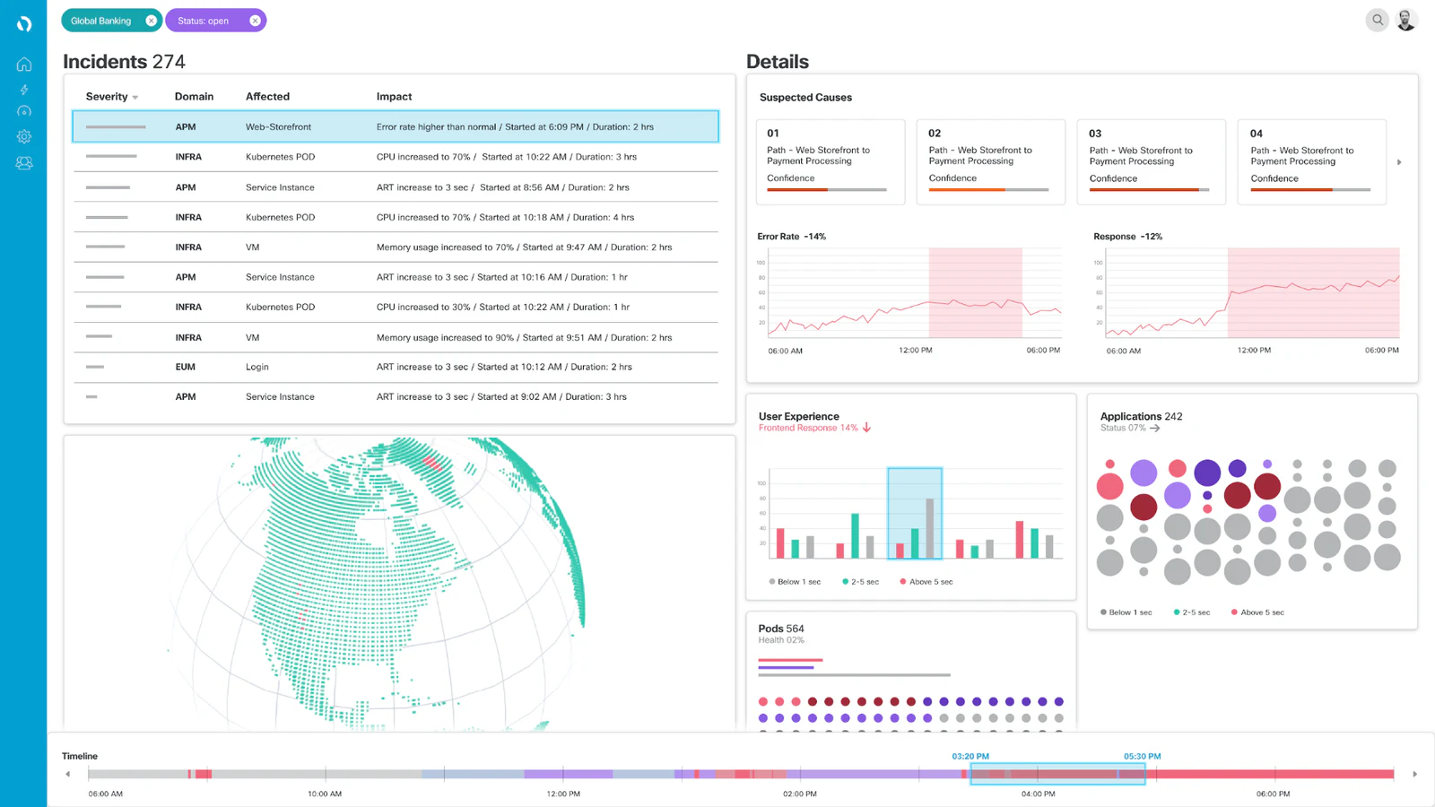1435x807 pixels.
Task: Show more suspected causes with right arrow
Action: pyautogui.click(x=1399, y=162)
